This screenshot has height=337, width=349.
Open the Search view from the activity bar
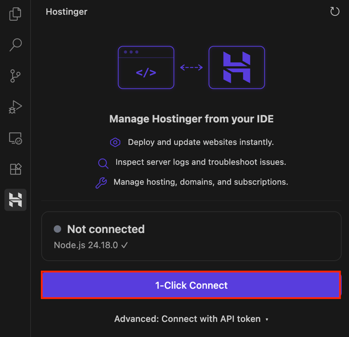point(15,45)
